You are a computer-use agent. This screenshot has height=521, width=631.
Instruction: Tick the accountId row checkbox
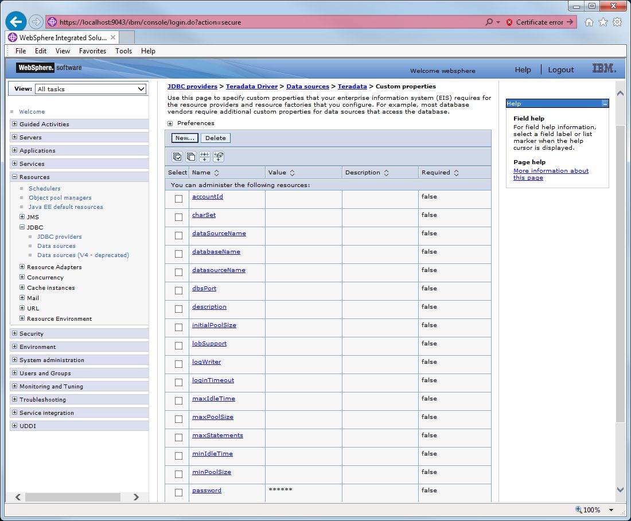pos(178,199)
